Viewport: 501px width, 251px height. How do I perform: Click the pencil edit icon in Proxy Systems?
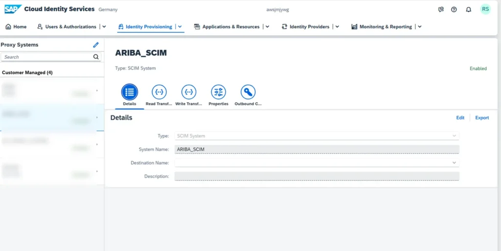tap(96, 45)
